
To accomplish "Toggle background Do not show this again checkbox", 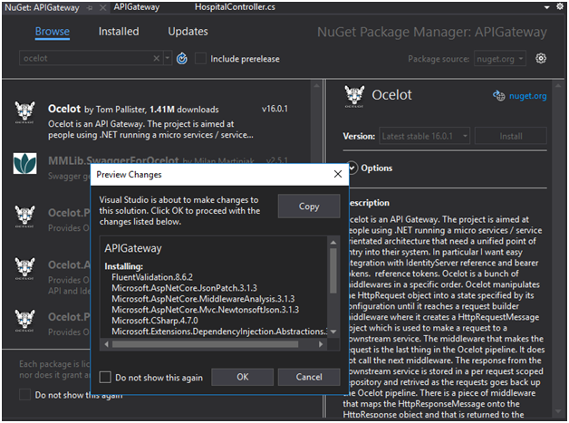I will pos(24,394).
